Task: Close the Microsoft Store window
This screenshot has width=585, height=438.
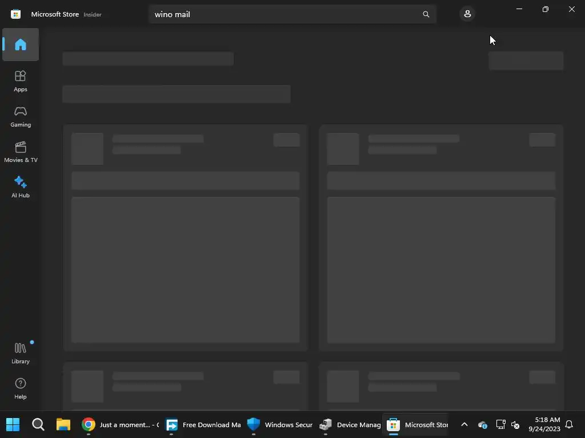Action: coord(571,9)
